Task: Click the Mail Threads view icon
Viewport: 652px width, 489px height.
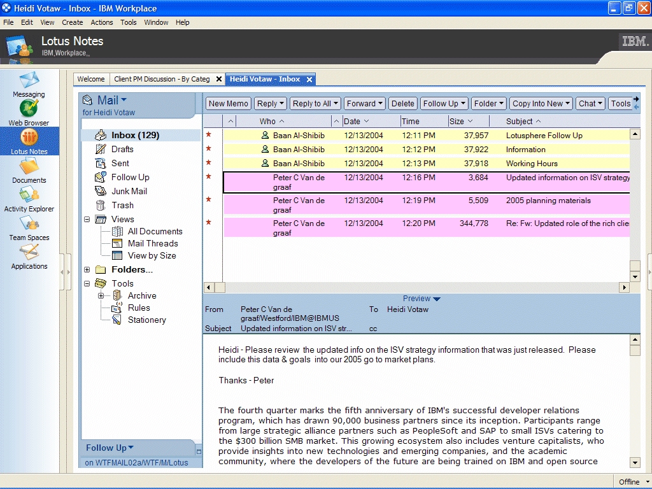Action: point(118,243)
